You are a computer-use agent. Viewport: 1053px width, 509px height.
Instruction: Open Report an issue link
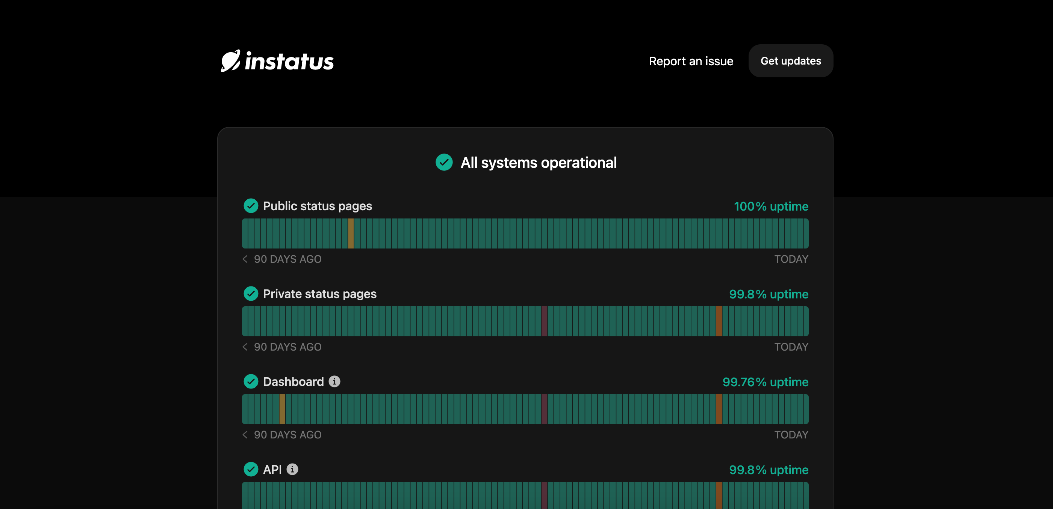pos(691,61)
